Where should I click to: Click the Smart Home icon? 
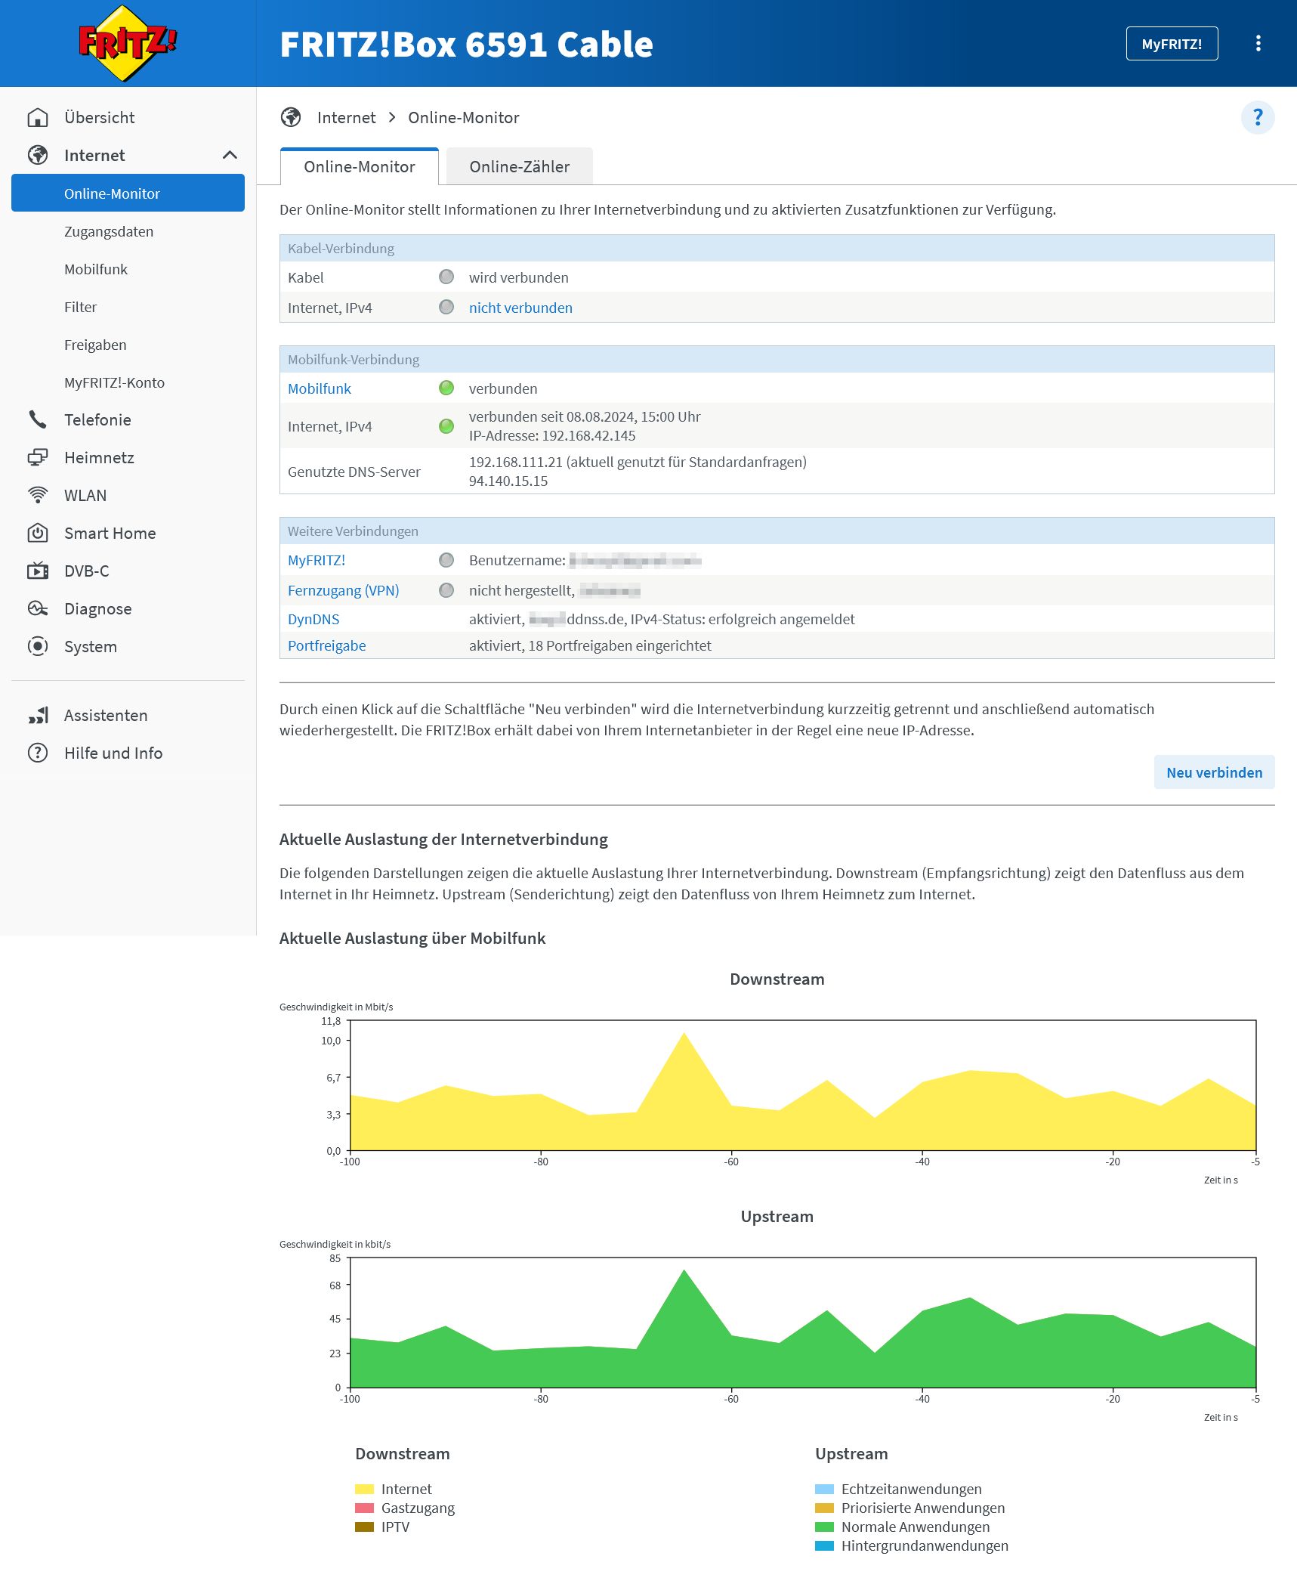click(x=38, y=533)
